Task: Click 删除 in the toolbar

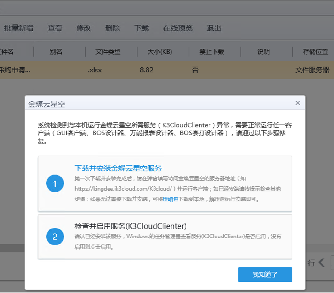Action: (x=112, y=28)
